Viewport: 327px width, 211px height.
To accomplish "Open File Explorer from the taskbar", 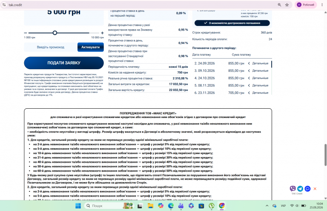I will [150, 206].
